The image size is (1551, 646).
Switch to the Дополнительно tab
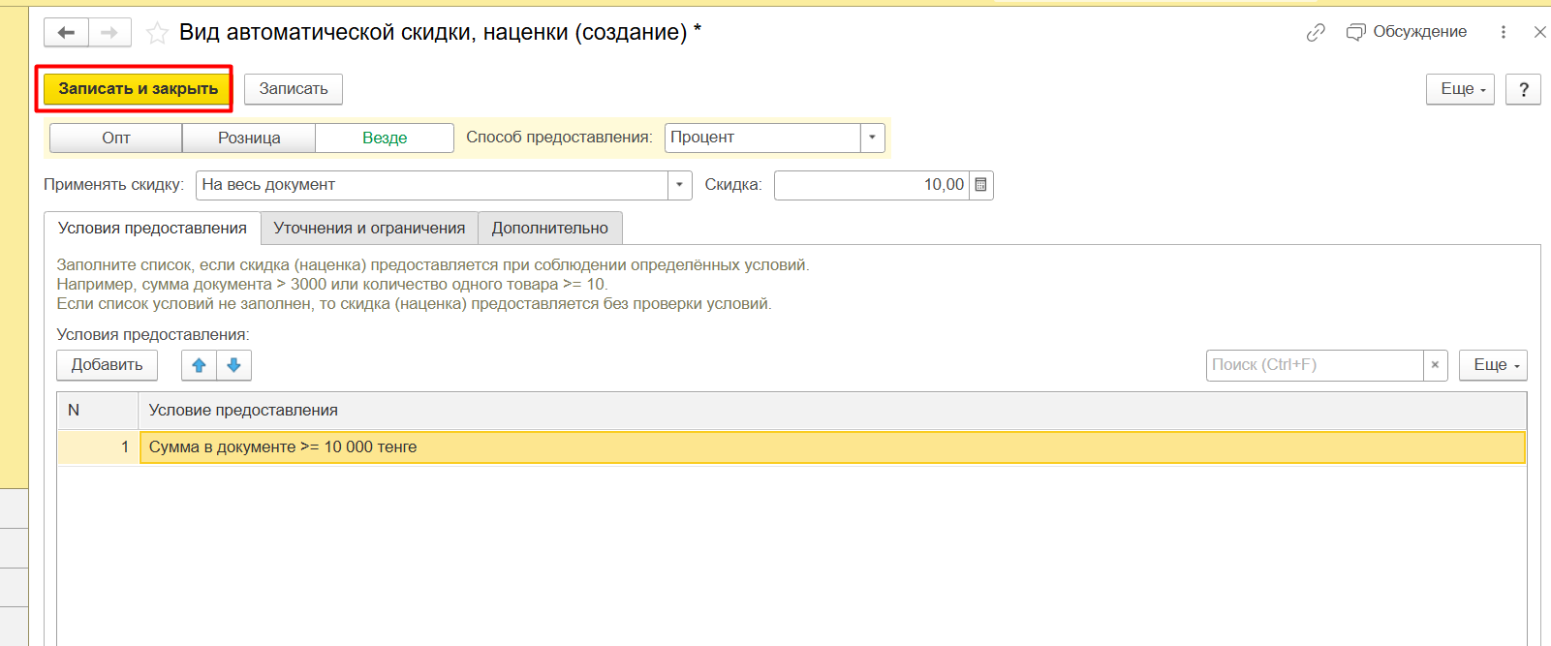tap(549, 229)
